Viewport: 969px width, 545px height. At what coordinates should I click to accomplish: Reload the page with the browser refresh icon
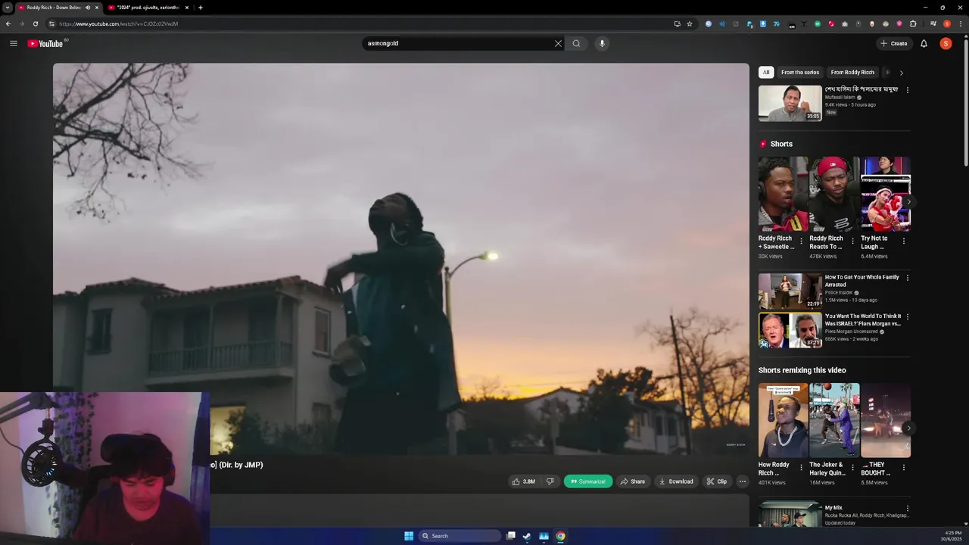click(x=35, y=23)
